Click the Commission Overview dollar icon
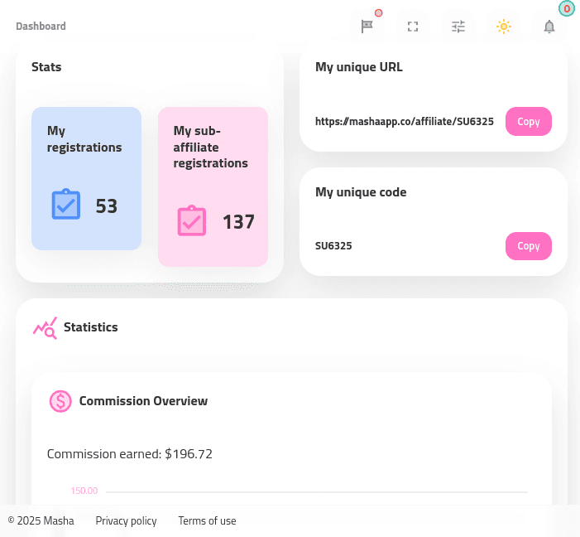This screenshot has width=580, height=537. [60, 401]
